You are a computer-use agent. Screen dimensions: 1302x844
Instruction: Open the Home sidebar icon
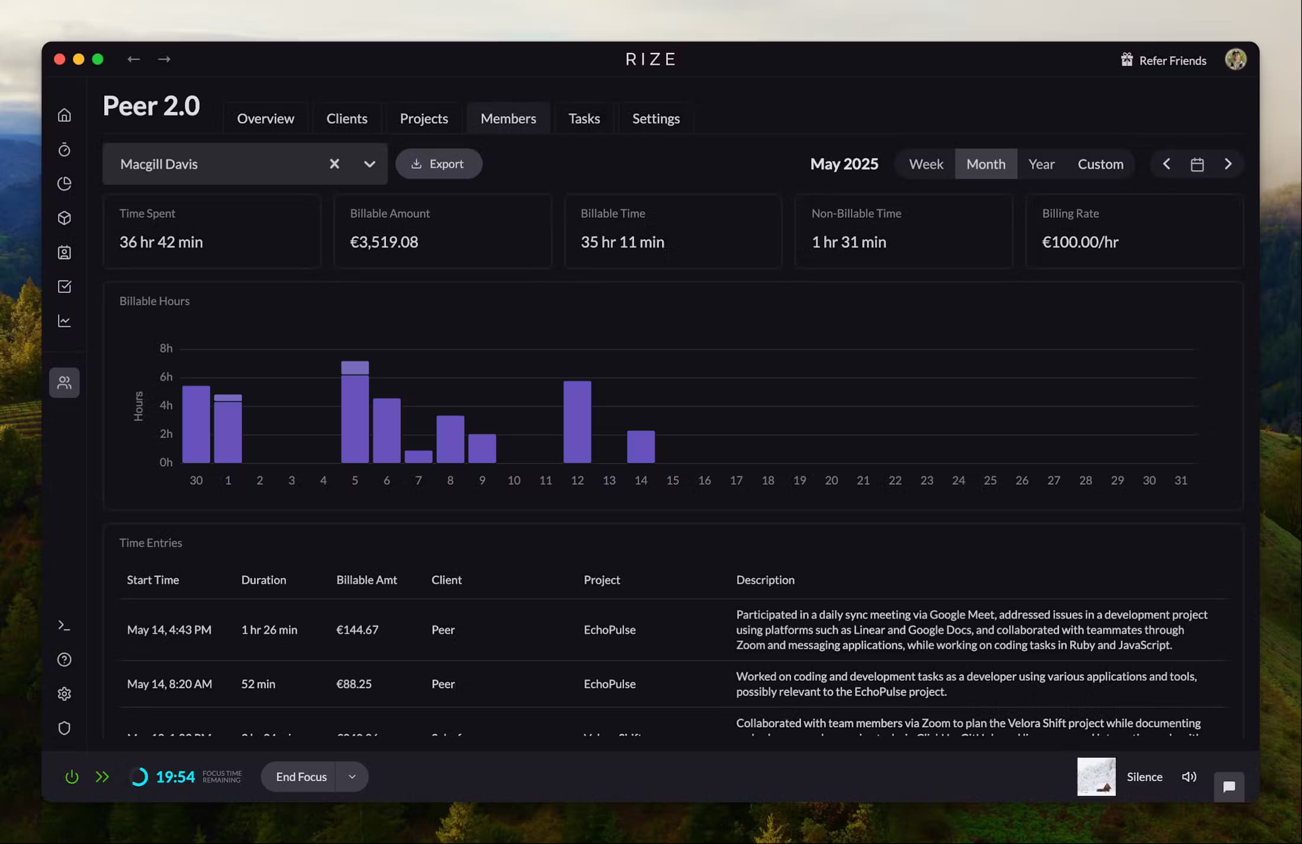(x=64, y=114)
